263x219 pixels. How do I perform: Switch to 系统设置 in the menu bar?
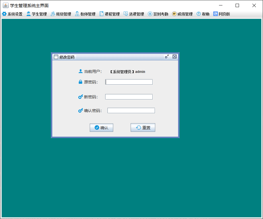[11, 13]
